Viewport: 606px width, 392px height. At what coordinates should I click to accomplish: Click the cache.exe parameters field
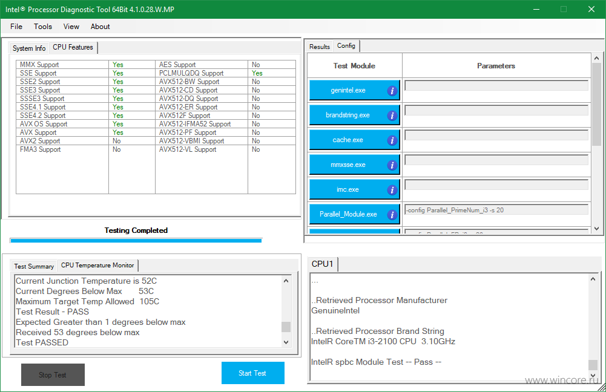click(496, 135)
